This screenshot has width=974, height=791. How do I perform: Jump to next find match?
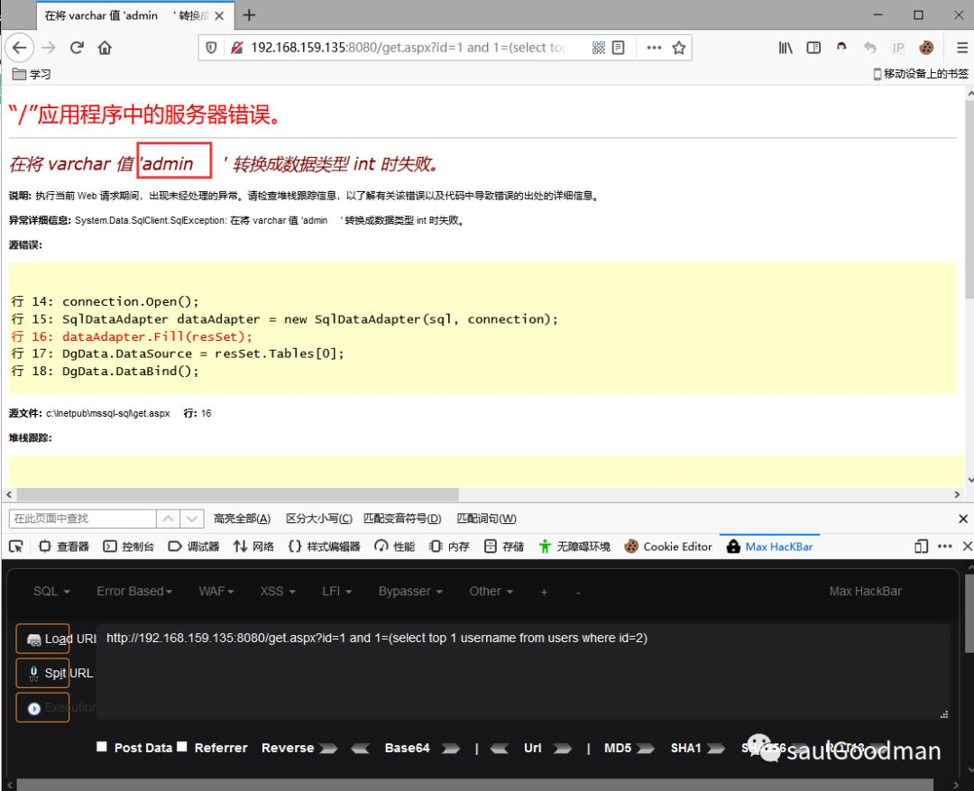[x=192, y=519]
